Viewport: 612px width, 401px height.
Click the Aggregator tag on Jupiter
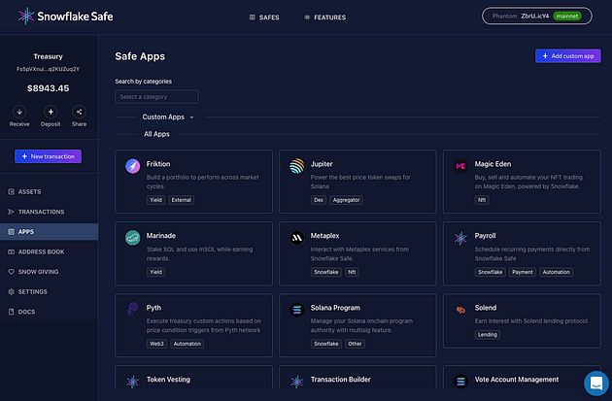pyautogui.click(x=346, y=200)
